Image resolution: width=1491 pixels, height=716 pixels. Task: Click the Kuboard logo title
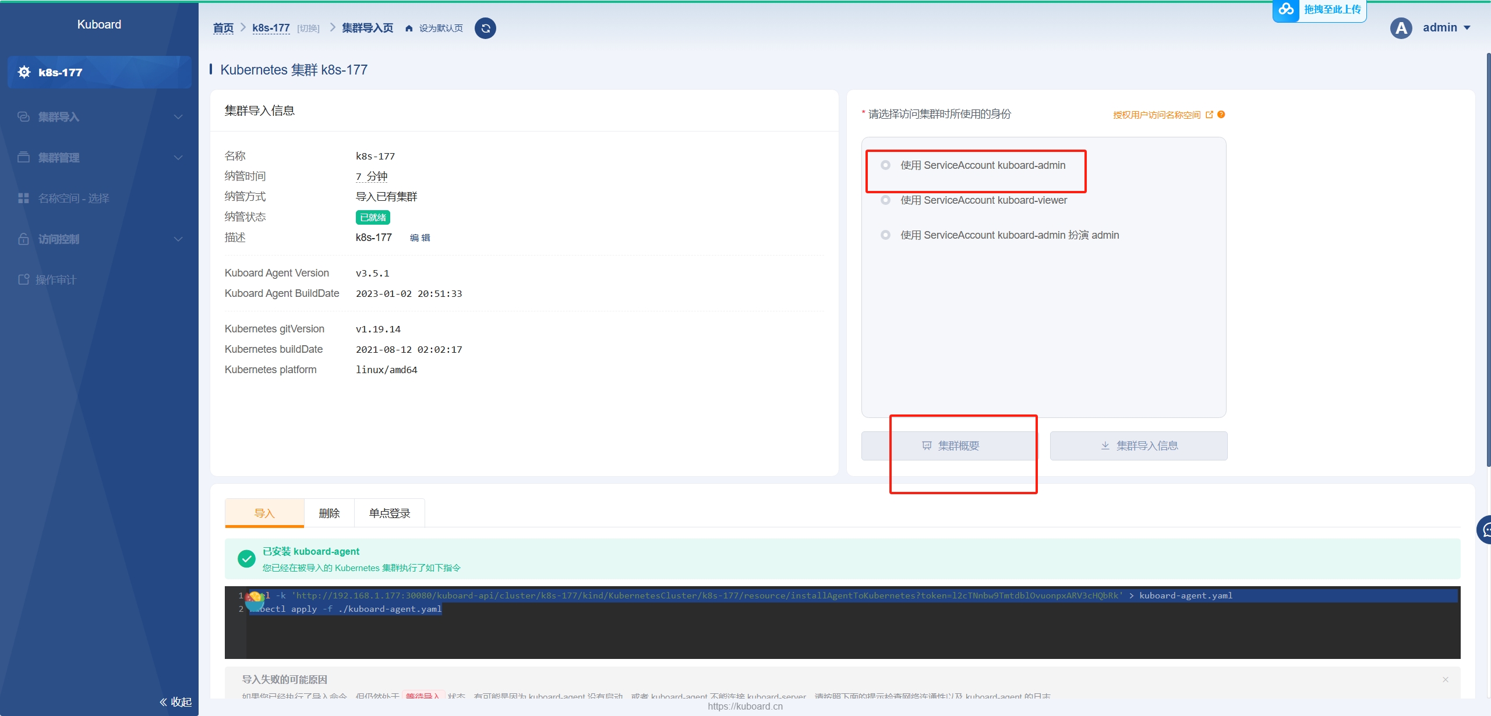[99, 24]
